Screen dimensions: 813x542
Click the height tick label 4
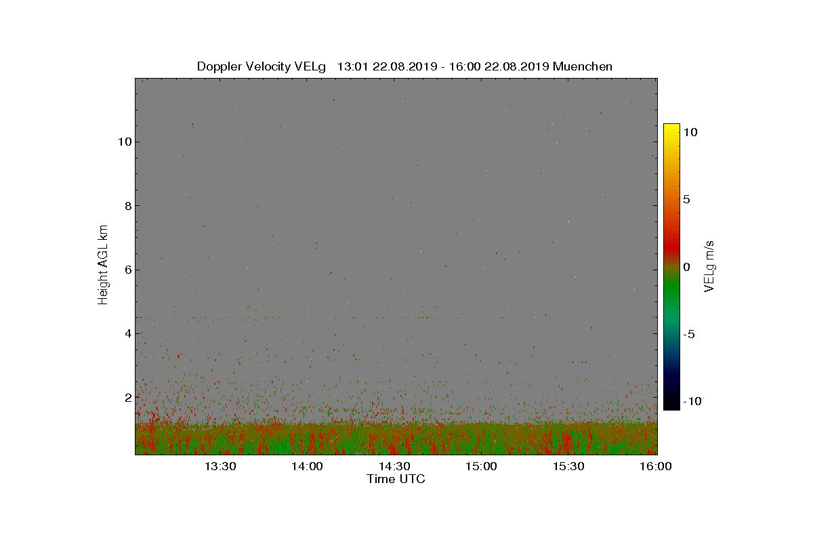[127, 333]
